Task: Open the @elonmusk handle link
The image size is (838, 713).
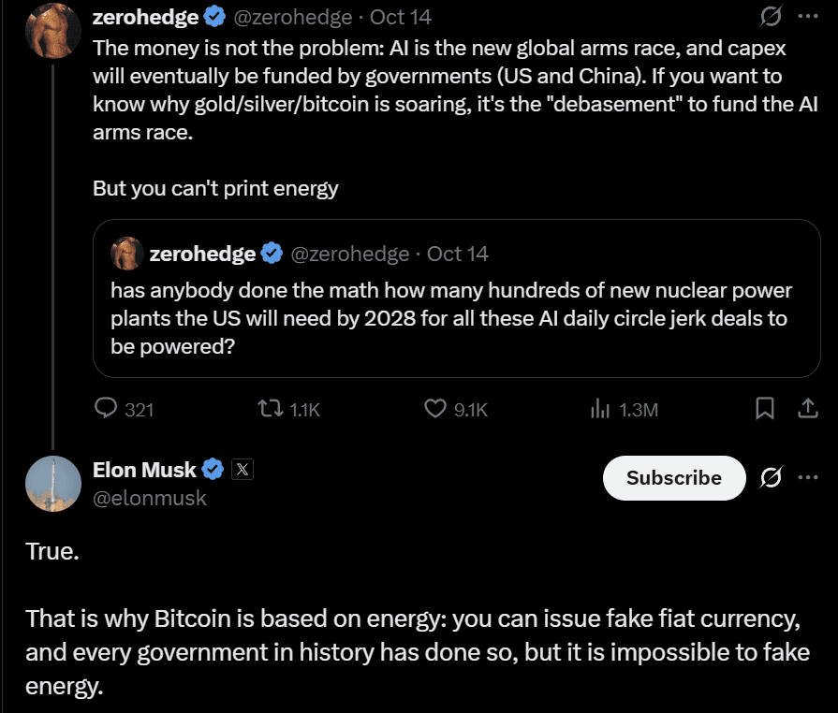Action: [149, 499]
